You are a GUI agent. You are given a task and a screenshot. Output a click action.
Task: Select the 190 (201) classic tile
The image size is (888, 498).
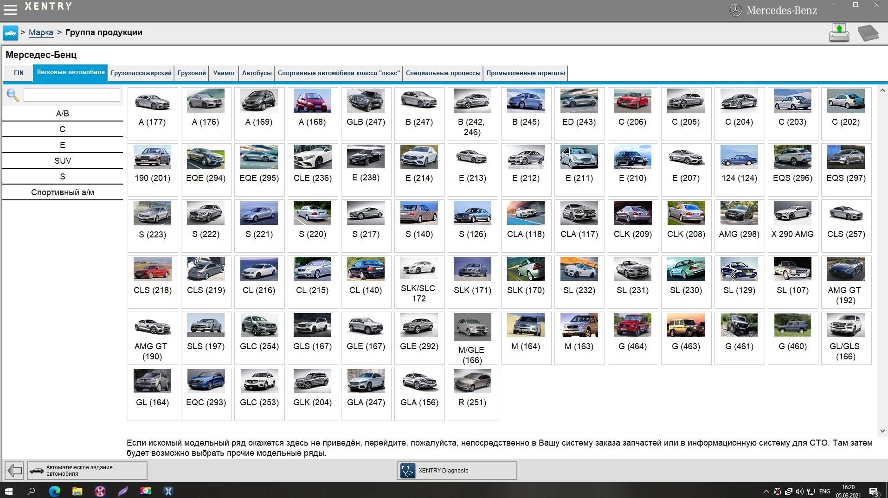152,170
